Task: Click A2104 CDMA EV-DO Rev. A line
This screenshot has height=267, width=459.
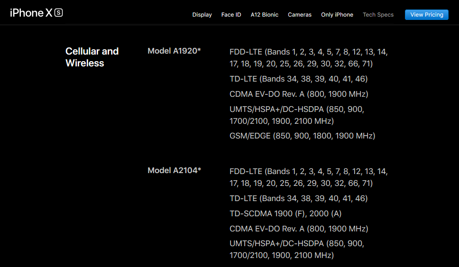Action: [299, 229]
